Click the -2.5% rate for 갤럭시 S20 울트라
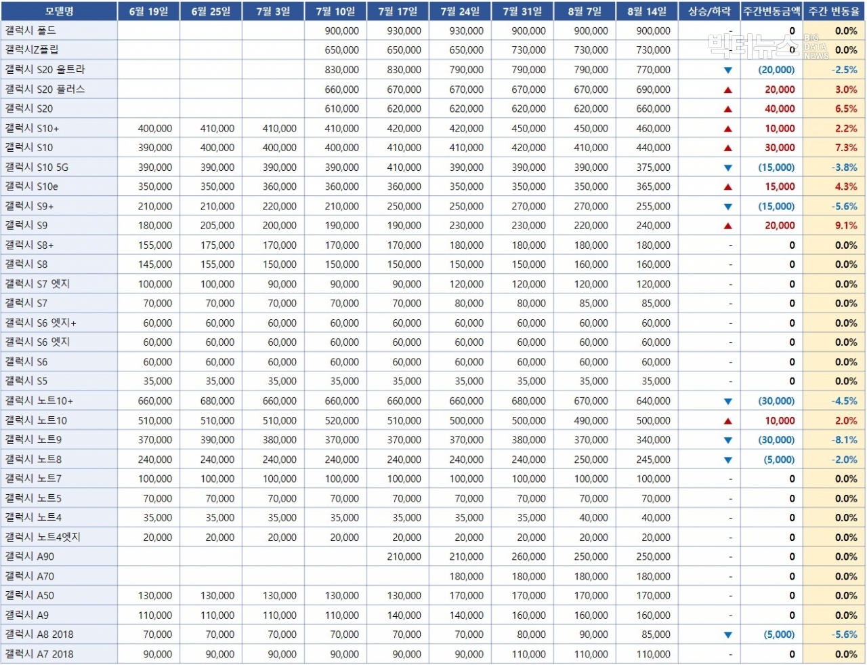This screenshot has width=867, height=665. point(845,70)
